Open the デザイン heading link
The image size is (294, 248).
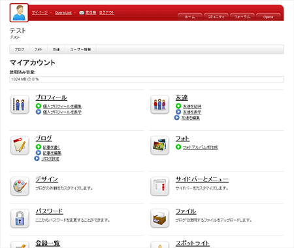(47, 179)
